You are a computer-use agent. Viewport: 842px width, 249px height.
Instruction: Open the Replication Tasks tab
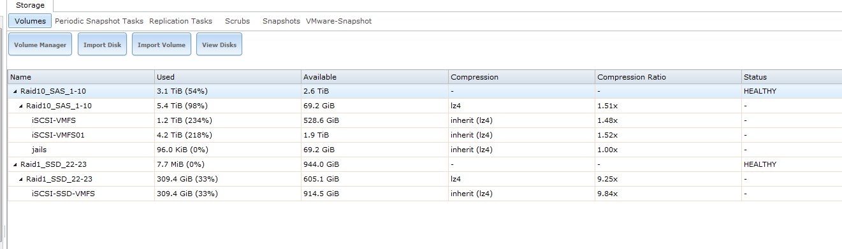click(x=180, y=21)
